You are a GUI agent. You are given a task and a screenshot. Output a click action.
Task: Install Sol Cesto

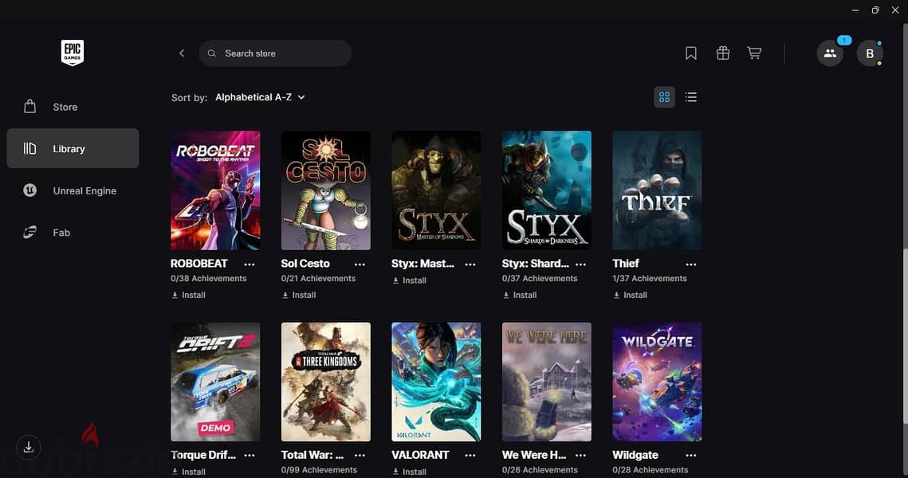[x=299, y=295]
